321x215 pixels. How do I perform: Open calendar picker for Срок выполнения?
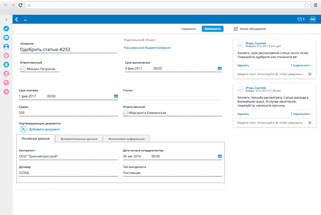click(x=220, y=69)
